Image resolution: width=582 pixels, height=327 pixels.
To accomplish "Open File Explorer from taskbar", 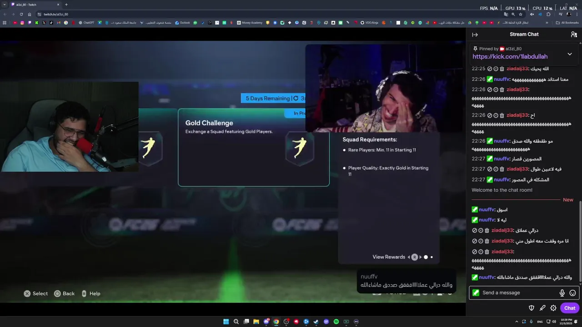I will tap(256, 322).
